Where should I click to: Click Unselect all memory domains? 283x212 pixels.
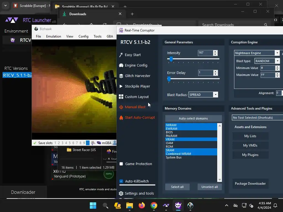pyautogui.click(x=209, y=187)
